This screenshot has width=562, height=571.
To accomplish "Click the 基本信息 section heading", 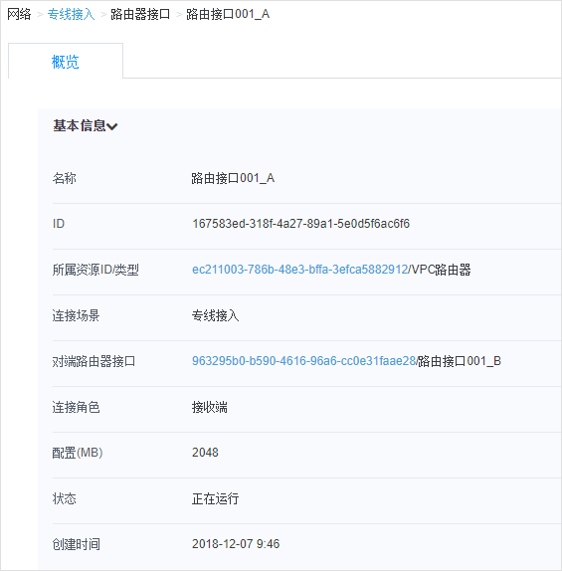I will point(80,125).
